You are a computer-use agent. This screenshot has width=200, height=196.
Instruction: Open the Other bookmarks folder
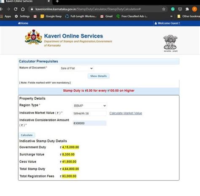click(x=189, y=16)
